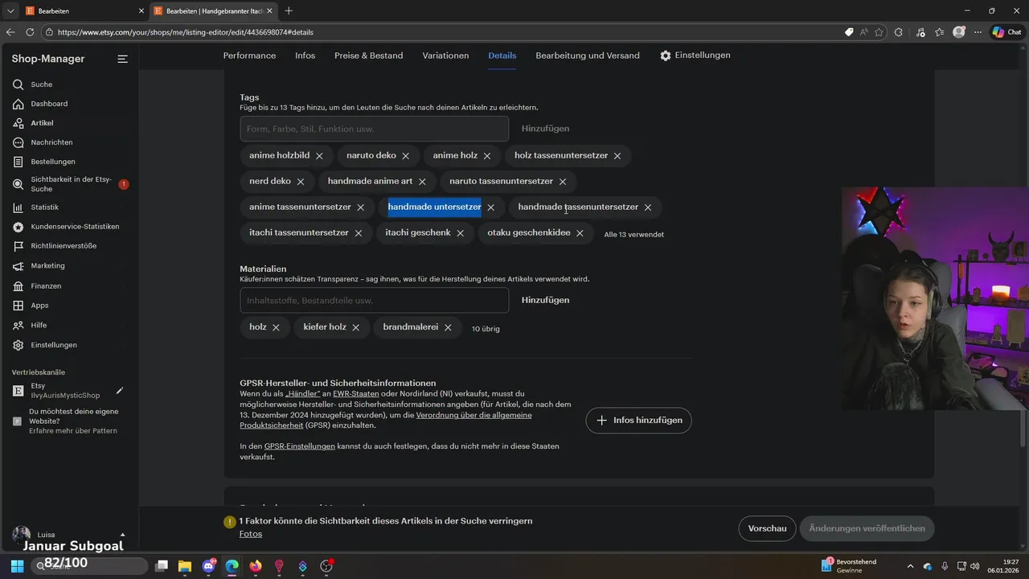
Task: Open the Einstellungen tab with gear icon
Action: [x=695, y=55]
